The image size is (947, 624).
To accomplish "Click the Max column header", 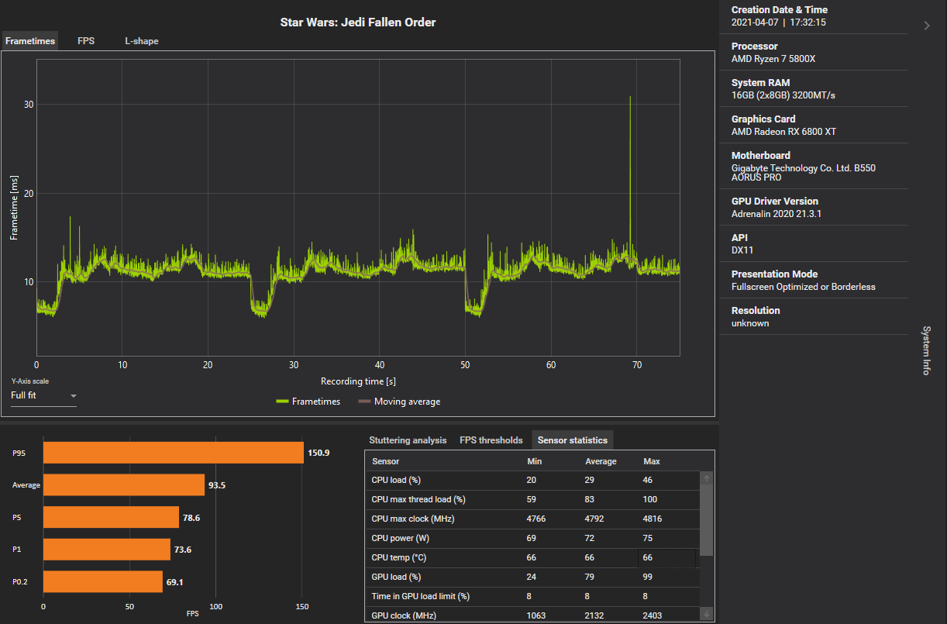I will point(652,461).
